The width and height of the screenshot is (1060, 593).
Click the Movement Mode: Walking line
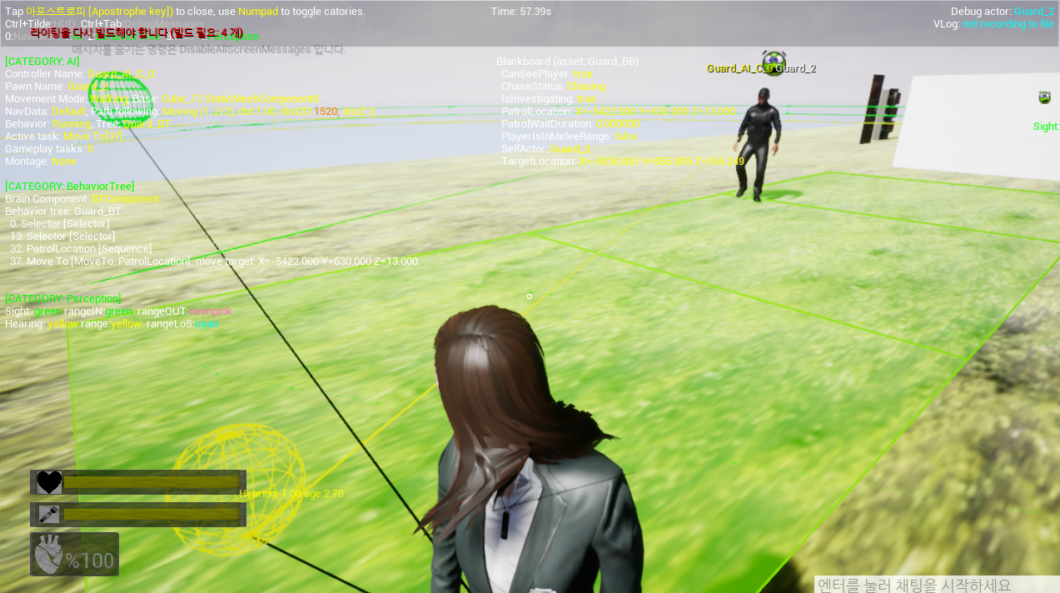162,99
